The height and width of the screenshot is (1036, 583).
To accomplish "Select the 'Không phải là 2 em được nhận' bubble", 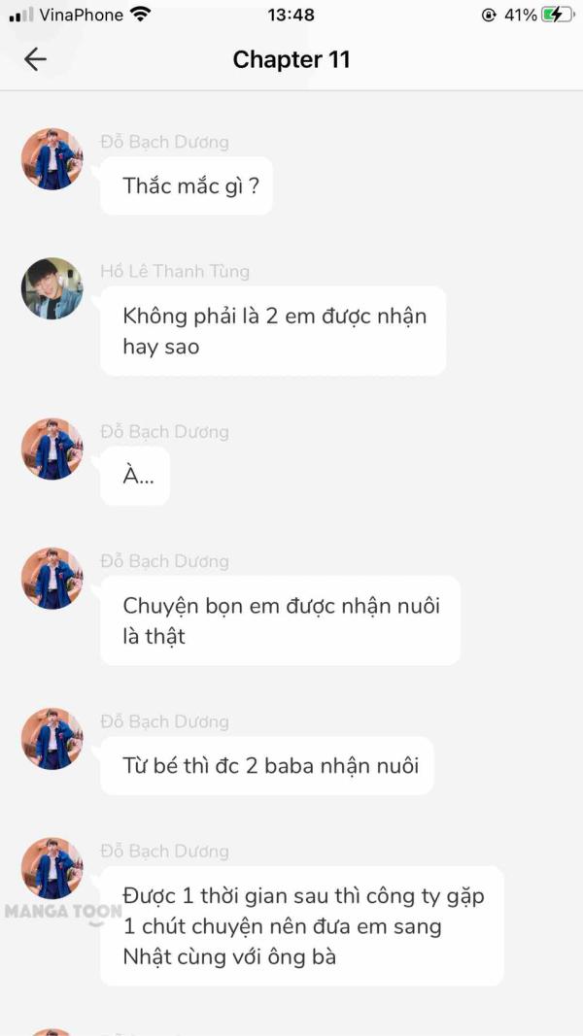I will [273, 331].
